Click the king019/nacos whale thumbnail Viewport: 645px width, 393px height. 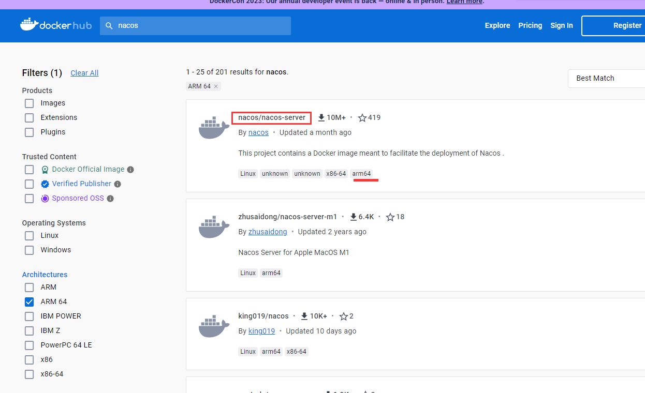[x=214, y=327]
